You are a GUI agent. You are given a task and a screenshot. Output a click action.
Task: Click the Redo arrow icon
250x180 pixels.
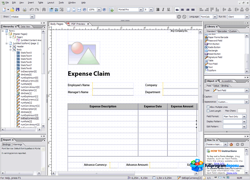click(37, 10)
